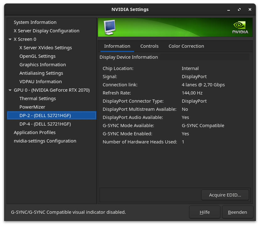Click the monitor icon in the banner
The width and height of the screenshot is (260, 226).
click(109, 27)
